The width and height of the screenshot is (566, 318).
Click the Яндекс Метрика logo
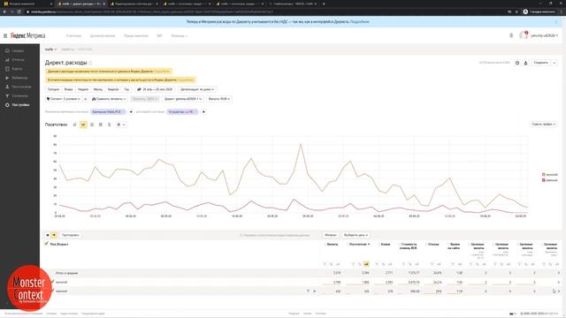click(x=27, y=35)
